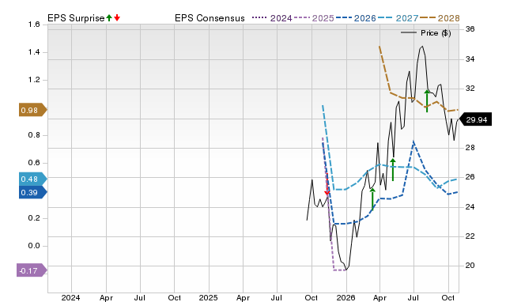506x302 pixels.
Task: Click the -0.17 purple value tag
Action: click(x=32, y=270)
